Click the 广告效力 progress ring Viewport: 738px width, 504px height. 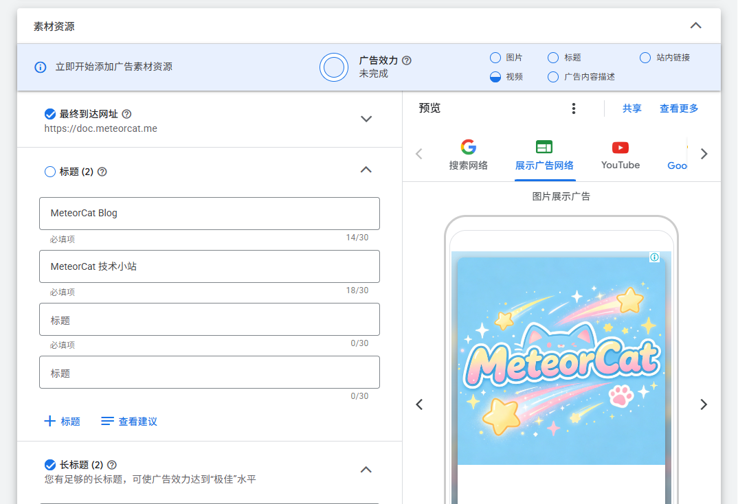point(334,67)
